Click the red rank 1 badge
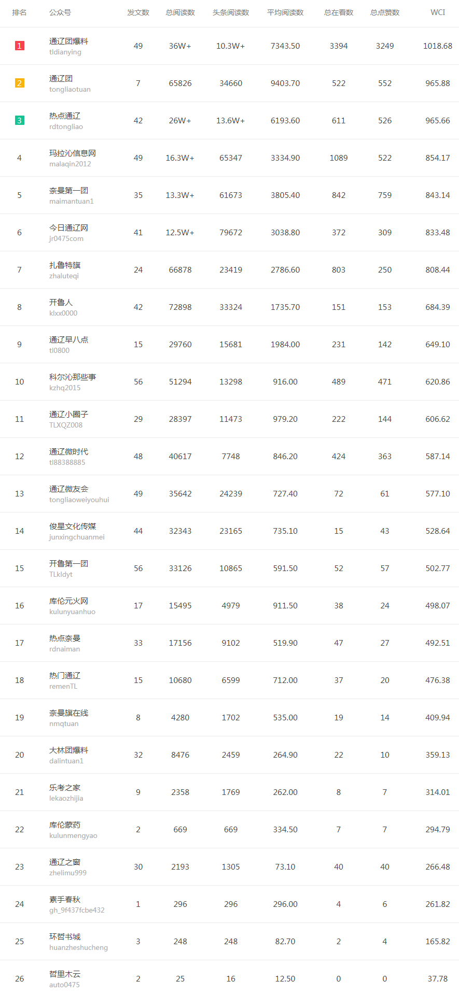The height and width of the screenshot is (995, 459). coord(20,46)
